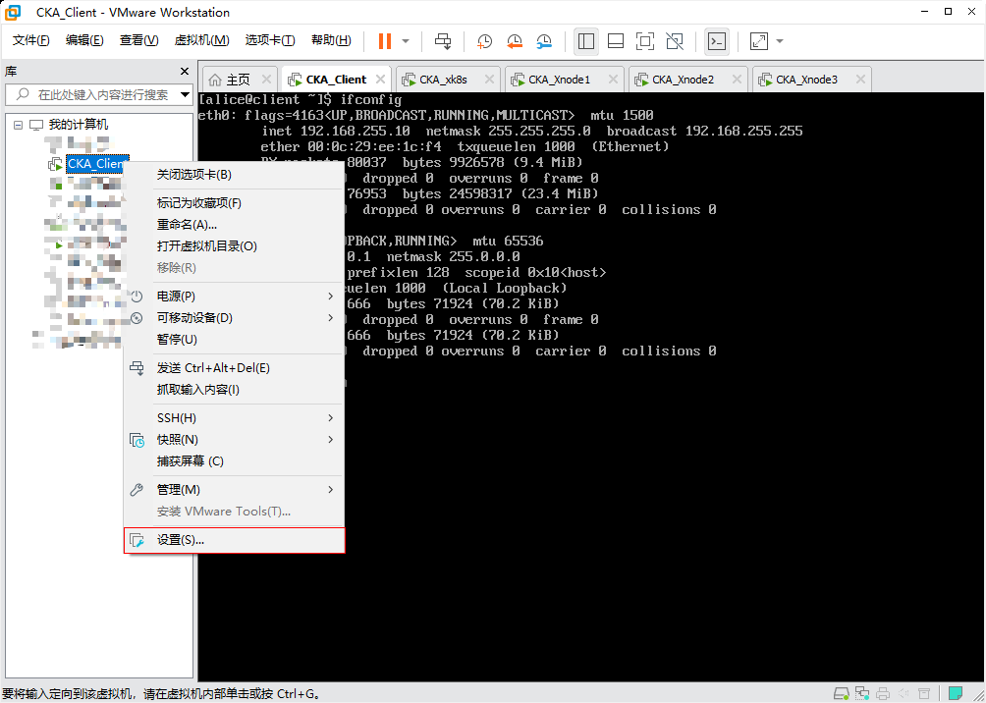Click the network adapter status bar icon
Image resolution: width=986 pixels, height=703 pixels.
click(861, 693)
